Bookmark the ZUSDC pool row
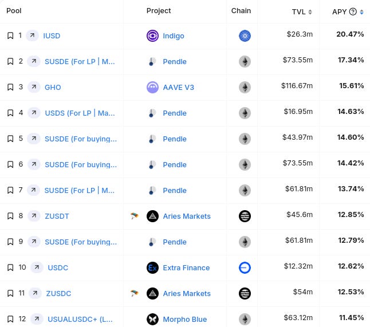This screenshot has height=327, width=370. point(10,293)
